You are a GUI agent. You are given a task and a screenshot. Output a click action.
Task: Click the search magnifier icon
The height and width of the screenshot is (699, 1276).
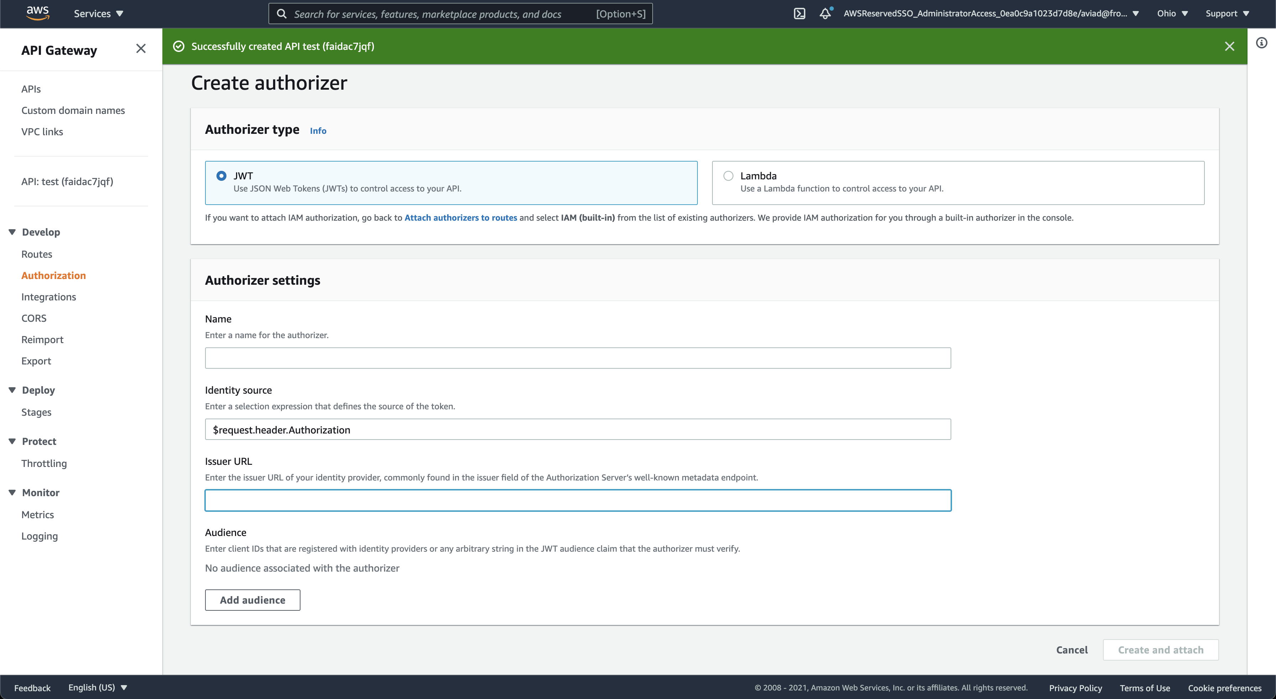click(281, 14)
